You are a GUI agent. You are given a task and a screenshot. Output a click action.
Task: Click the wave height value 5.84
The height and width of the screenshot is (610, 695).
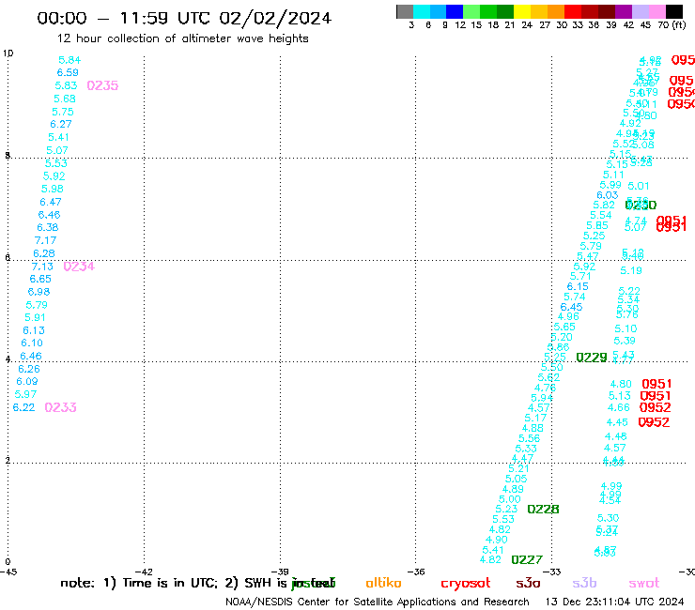pos(69,60)
